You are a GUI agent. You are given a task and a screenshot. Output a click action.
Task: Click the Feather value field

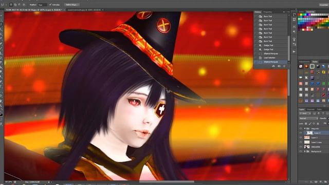click(42, 5)
